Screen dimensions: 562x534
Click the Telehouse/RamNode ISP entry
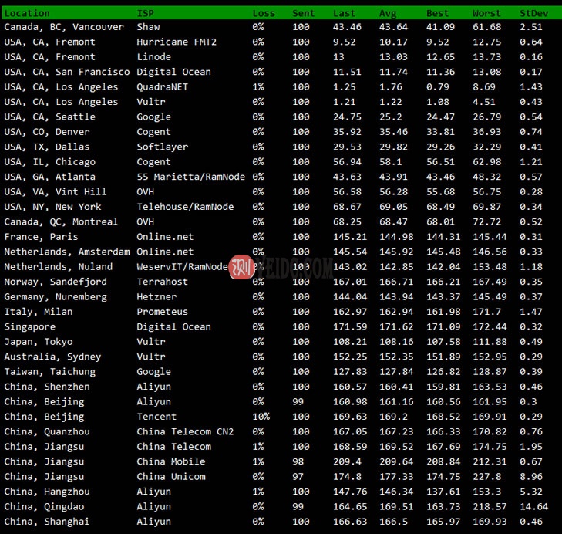pyautogui.click(x=185, y=207)
